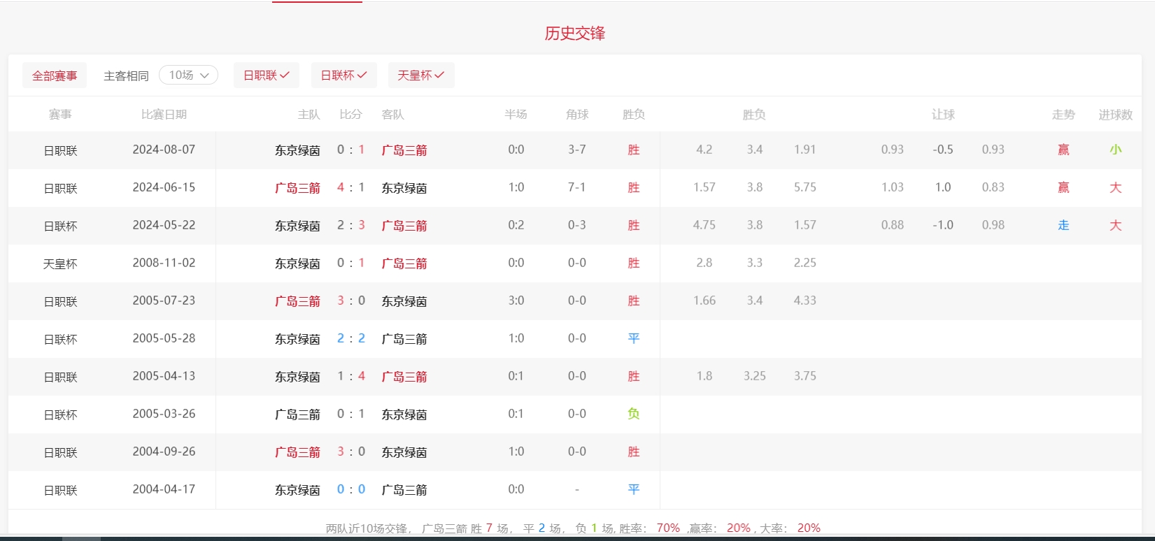Toggle the 日联杯 league filter checkbox

tap(343, 75)
